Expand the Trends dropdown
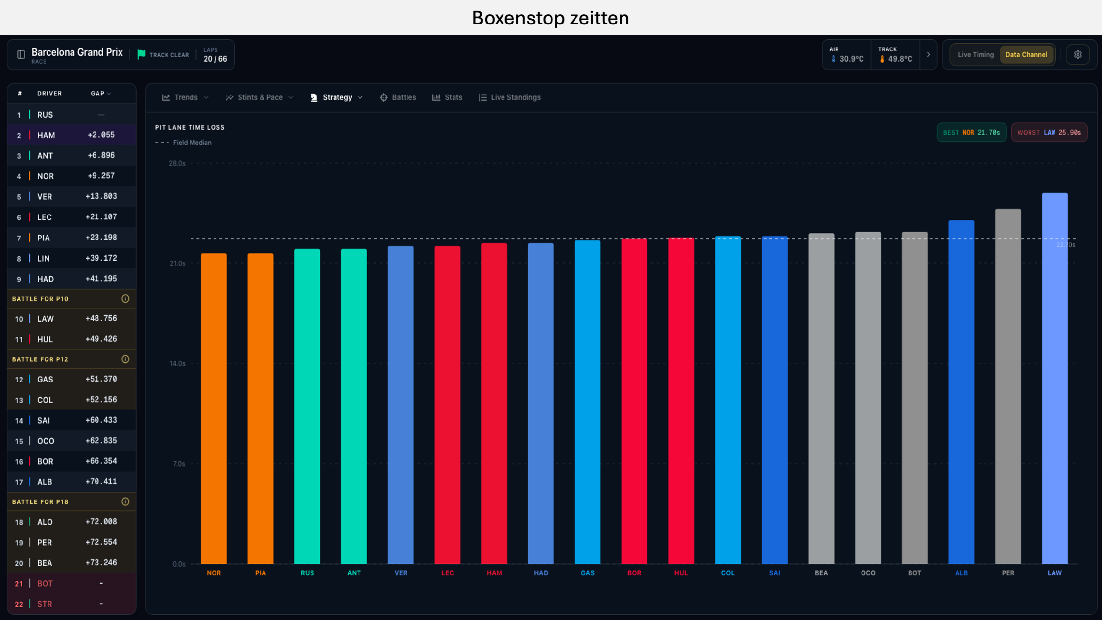Image resolution: width=1102 pixels, height=620 pixels. [x=185, y=97]
